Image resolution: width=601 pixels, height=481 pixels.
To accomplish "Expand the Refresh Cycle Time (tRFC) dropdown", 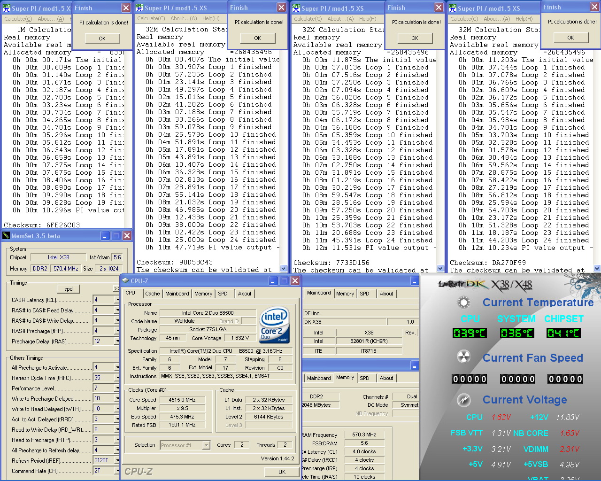I will (117, 378).
